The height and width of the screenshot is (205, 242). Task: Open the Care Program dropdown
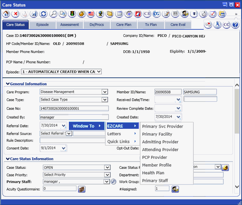click(x=105, y=92)
